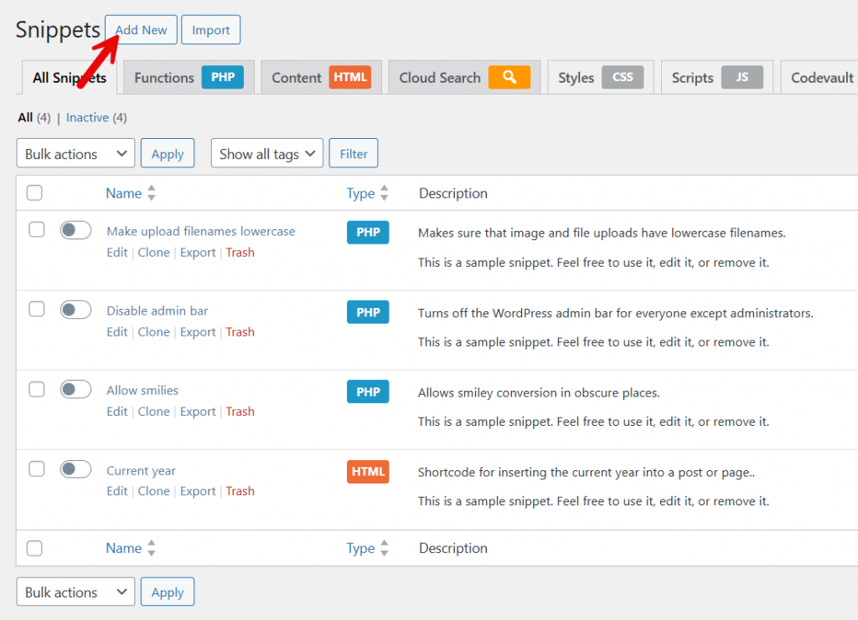The image size is (858, 620).
Task: Click the JS badge on Scripts tab
Action: 742,78
